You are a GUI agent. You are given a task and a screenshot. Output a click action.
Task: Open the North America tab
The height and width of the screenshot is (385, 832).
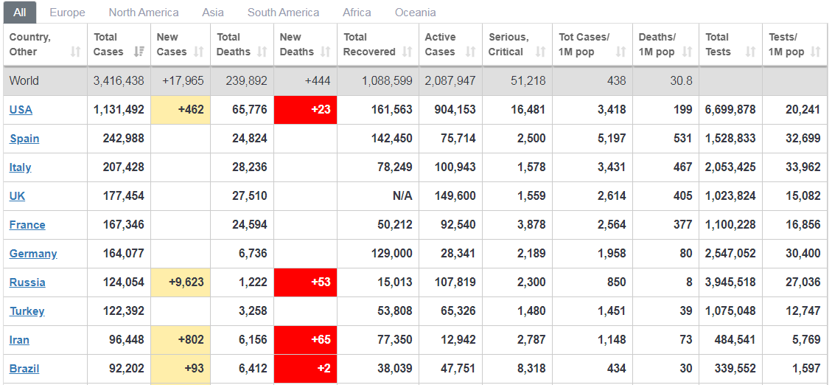[144, 13]
